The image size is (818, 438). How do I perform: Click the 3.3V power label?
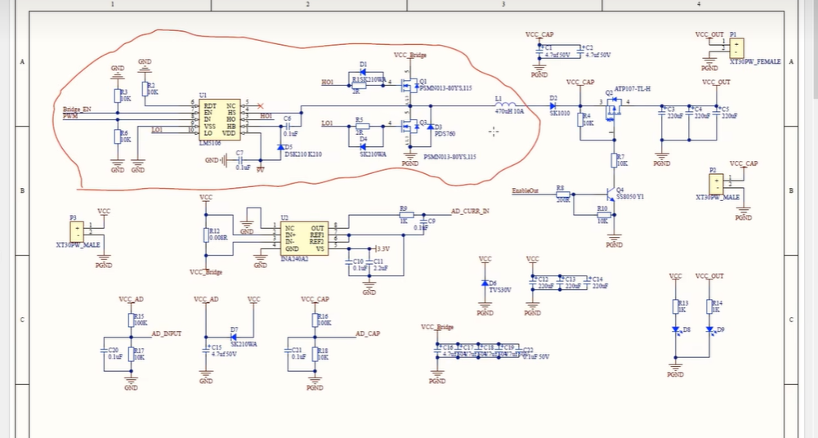(x=383, y=248)
